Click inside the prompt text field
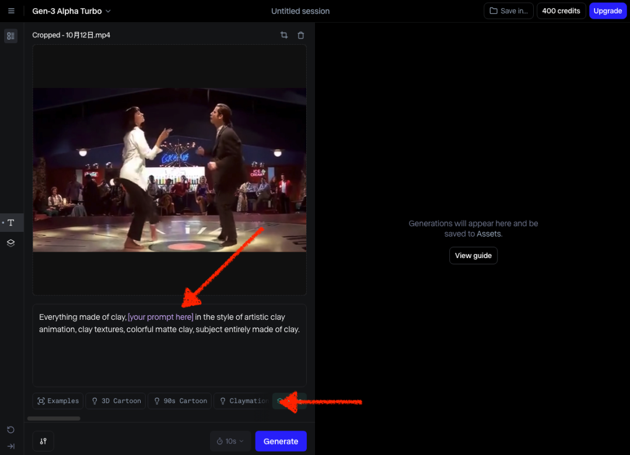 coord(170,345)
